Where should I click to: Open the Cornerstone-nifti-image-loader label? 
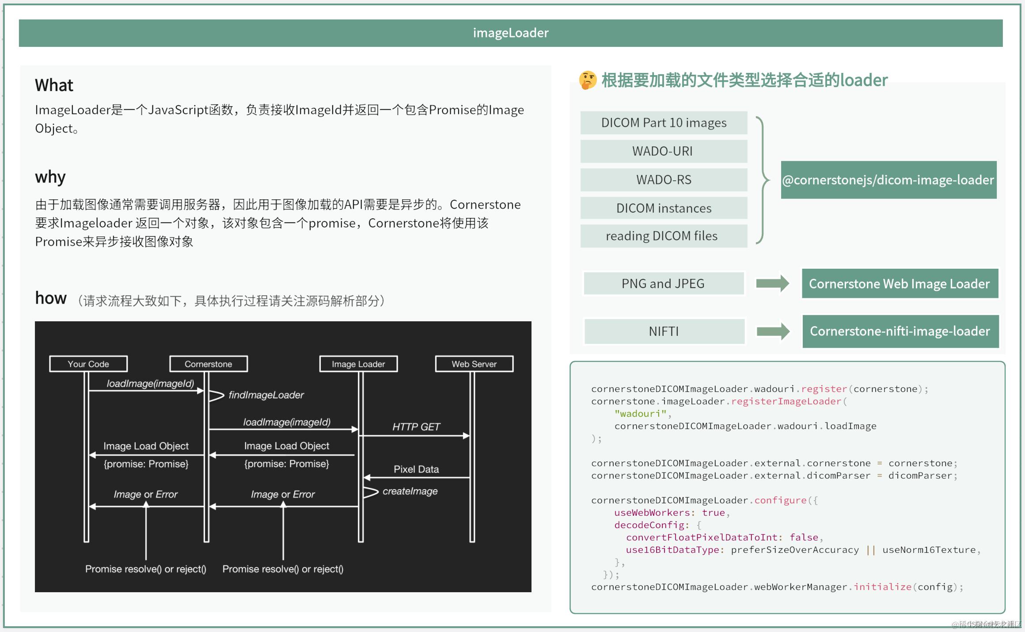900,331
